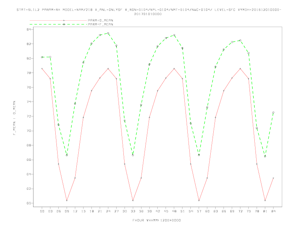Viewport: 298px width, 230px height.
Task: Click y-axis tick label 82
Action: click(x=29, y=44)
